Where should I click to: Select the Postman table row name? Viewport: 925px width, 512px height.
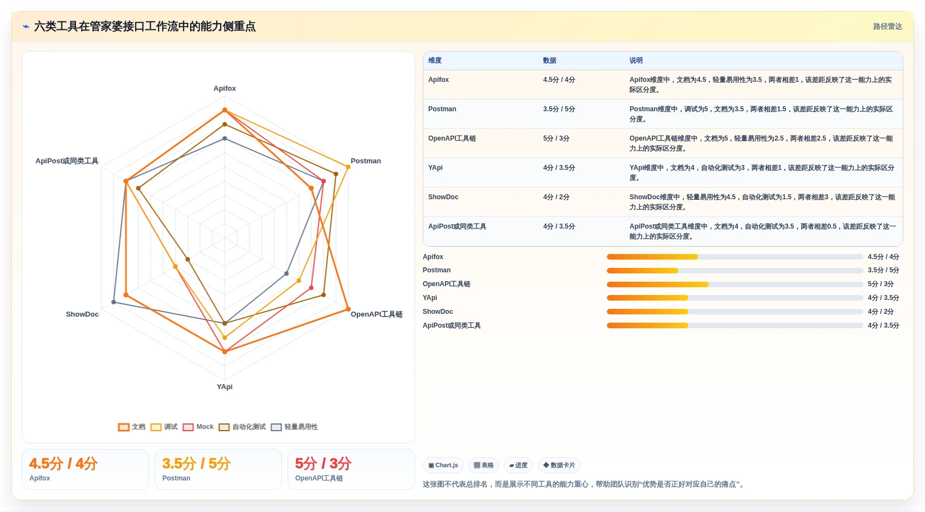pyautogui.click(x=442, y=109)
